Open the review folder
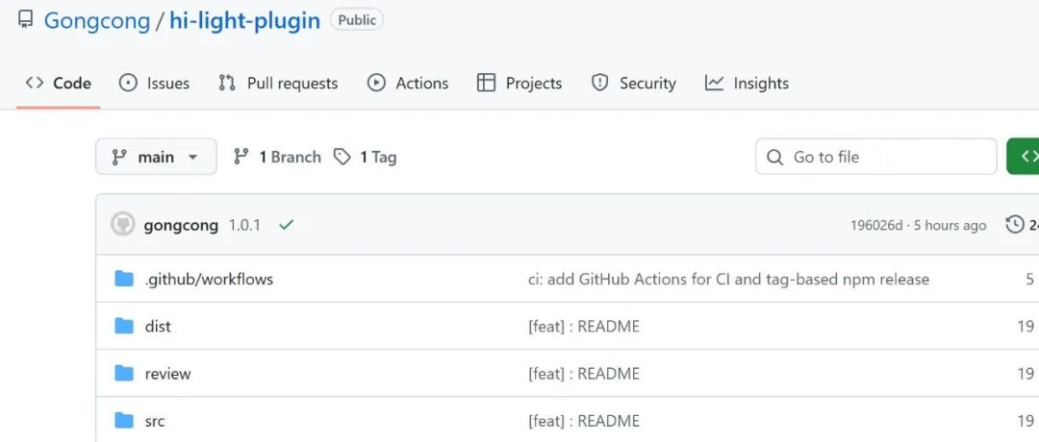1039x442 pixels. point(167,374)
